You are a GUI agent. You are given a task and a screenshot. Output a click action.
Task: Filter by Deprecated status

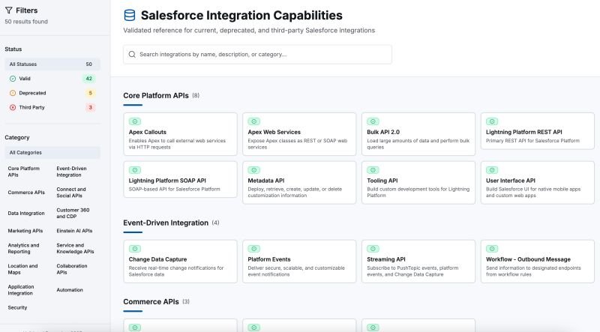[x=52, y=93]
